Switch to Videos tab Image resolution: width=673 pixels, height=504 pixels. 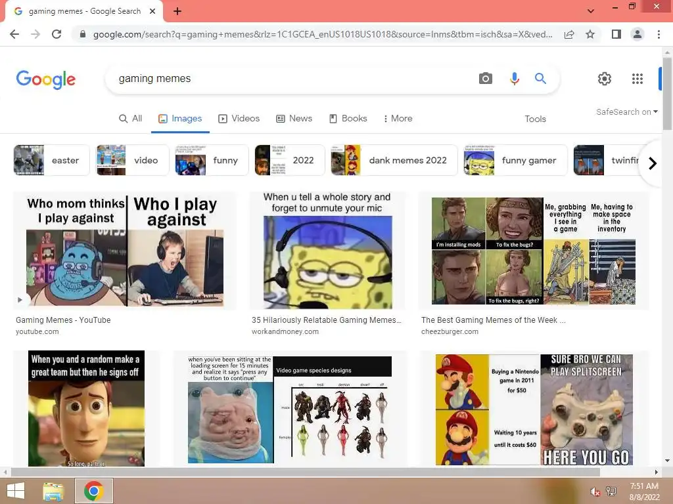click(x=239, y=118)
